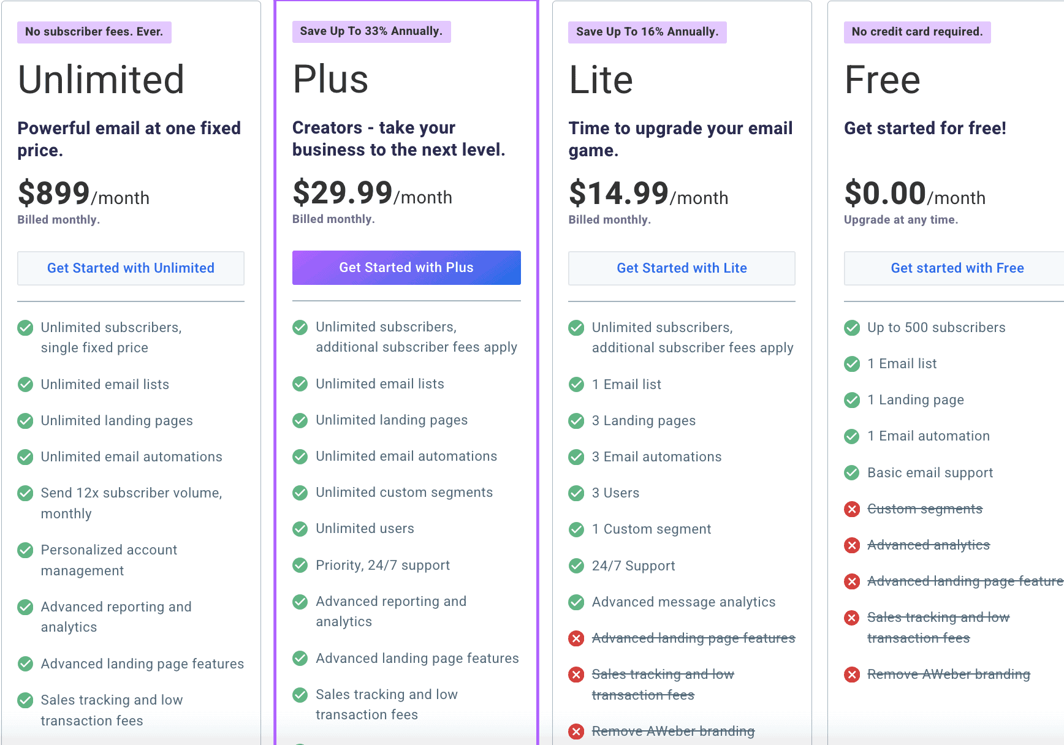Choose Get Started with Lite
Screen dimensions: 1064x745
[x=682, y=268]
